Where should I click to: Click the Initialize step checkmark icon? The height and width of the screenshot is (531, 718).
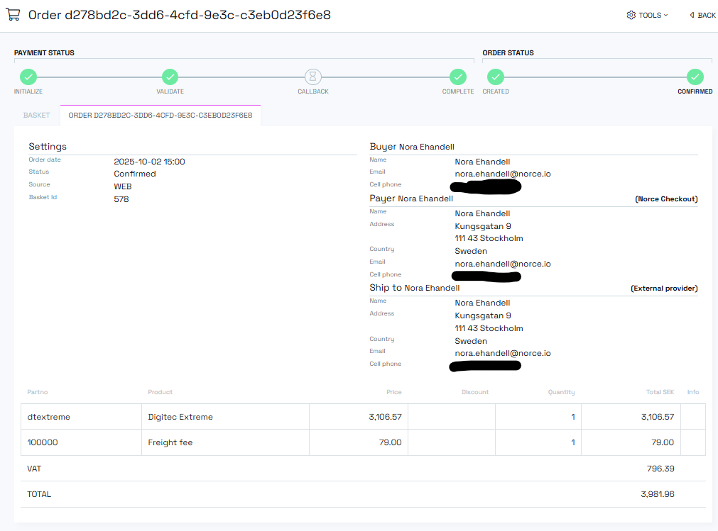[28, 77]
